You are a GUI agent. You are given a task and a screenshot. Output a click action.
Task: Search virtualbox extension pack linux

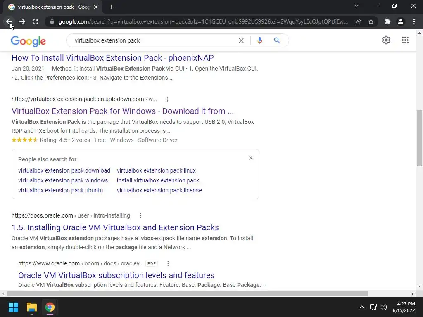pos(156,170)
